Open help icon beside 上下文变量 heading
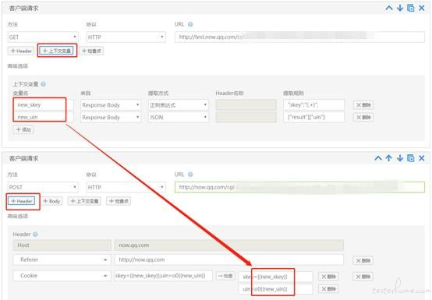 pos(43,84)
